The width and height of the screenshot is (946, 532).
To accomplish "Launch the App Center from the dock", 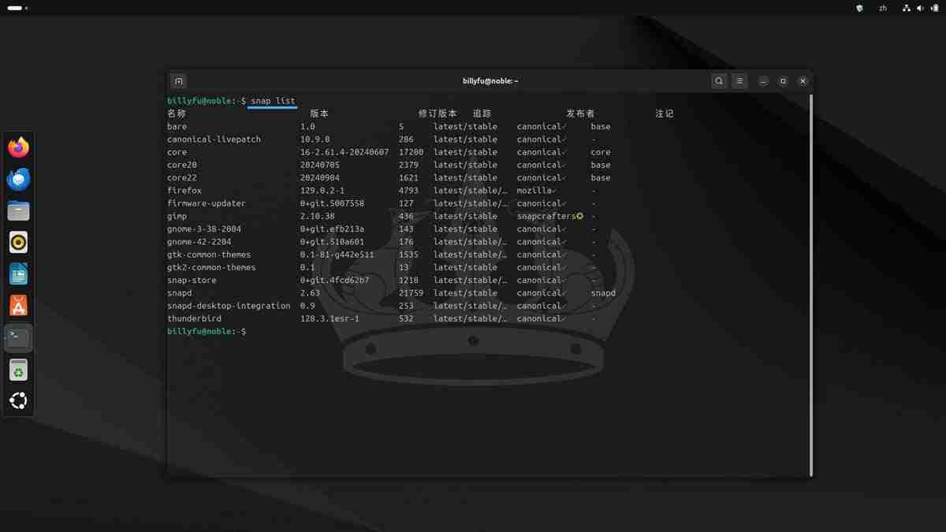I will pyautogui.click(x=18, y=305).
